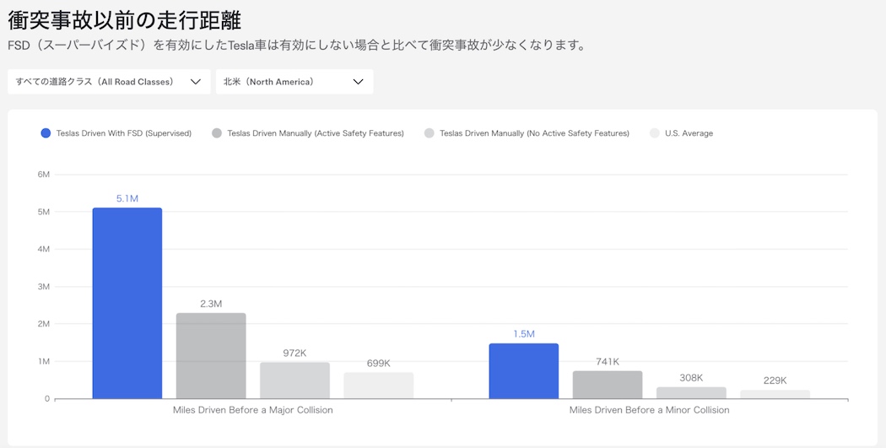Click the gray Active Safety Features legend dot
This screenshot has height=448, width=886.
pos(217,133)
